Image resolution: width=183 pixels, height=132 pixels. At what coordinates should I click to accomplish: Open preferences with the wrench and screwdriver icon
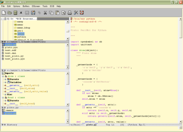coord(76,12)
